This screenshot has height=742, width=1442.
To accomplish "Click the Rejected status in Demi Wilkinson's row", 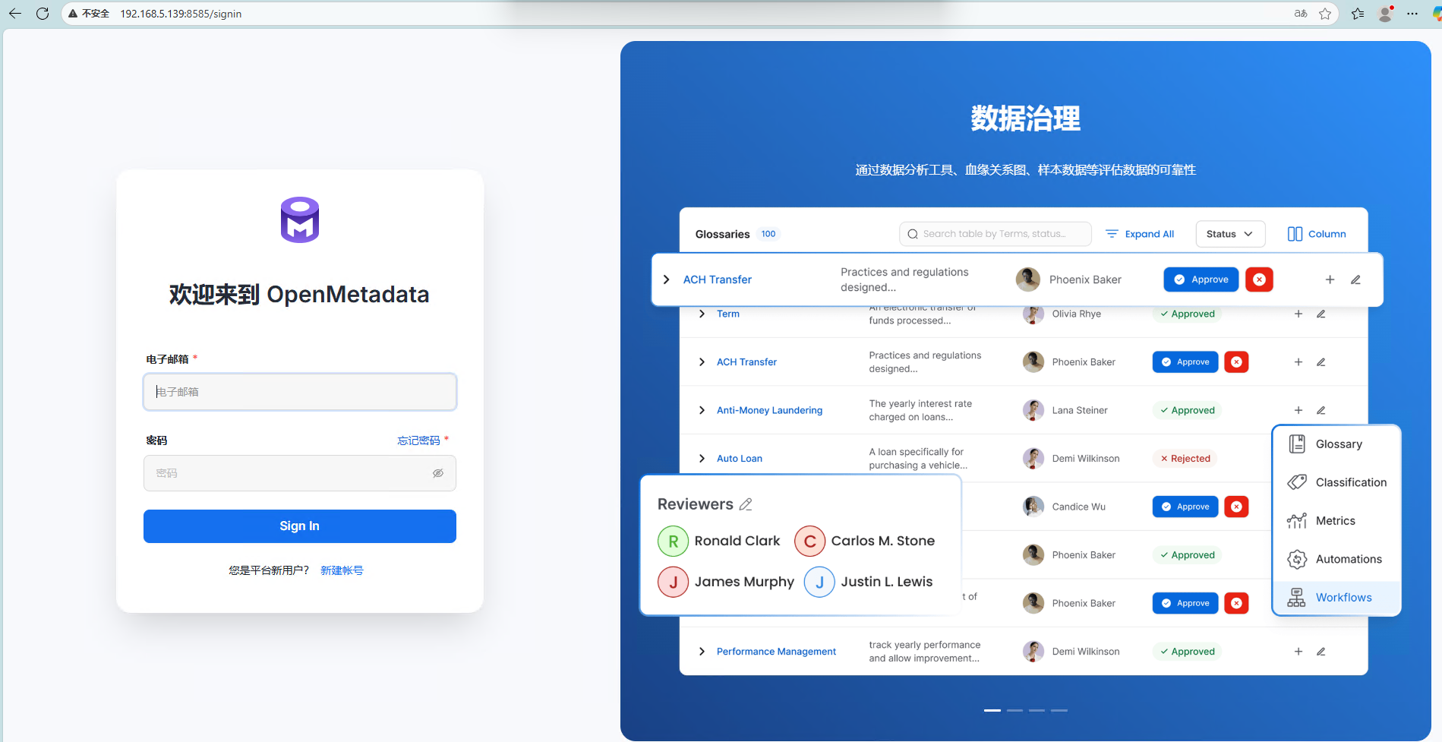I will [x=1185, y=459].
